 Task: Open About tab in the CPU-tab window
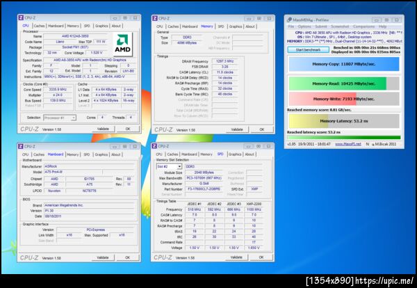pos(116,26)
